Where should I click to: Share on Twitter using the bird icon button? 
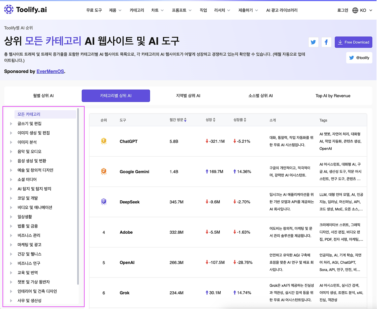click(313, 42)
